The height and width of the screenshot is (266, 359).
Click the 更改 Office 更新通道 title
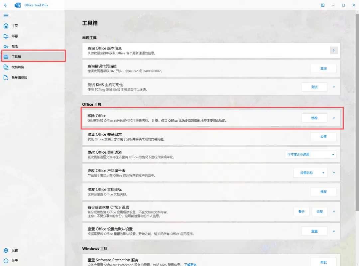[x=104, y=152]
